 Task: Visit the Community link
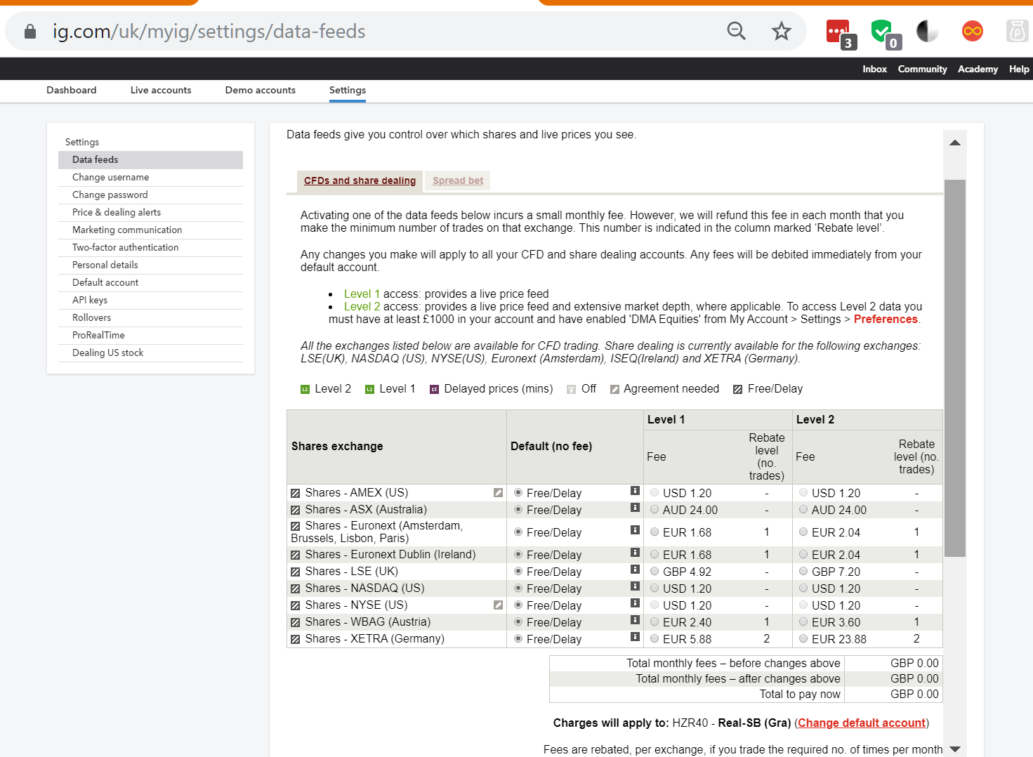(x=923, y=69)
